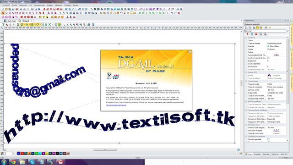Click the Save diskette icon in top toolbar
Viewport: 293px width, 165px height.
point(13,9)
